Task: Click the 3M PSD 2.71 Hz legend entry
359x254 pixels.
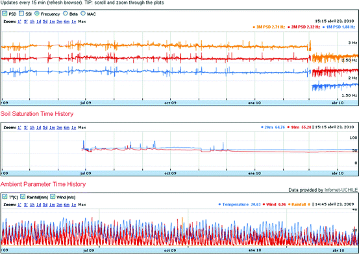Action: coord(269,27)
